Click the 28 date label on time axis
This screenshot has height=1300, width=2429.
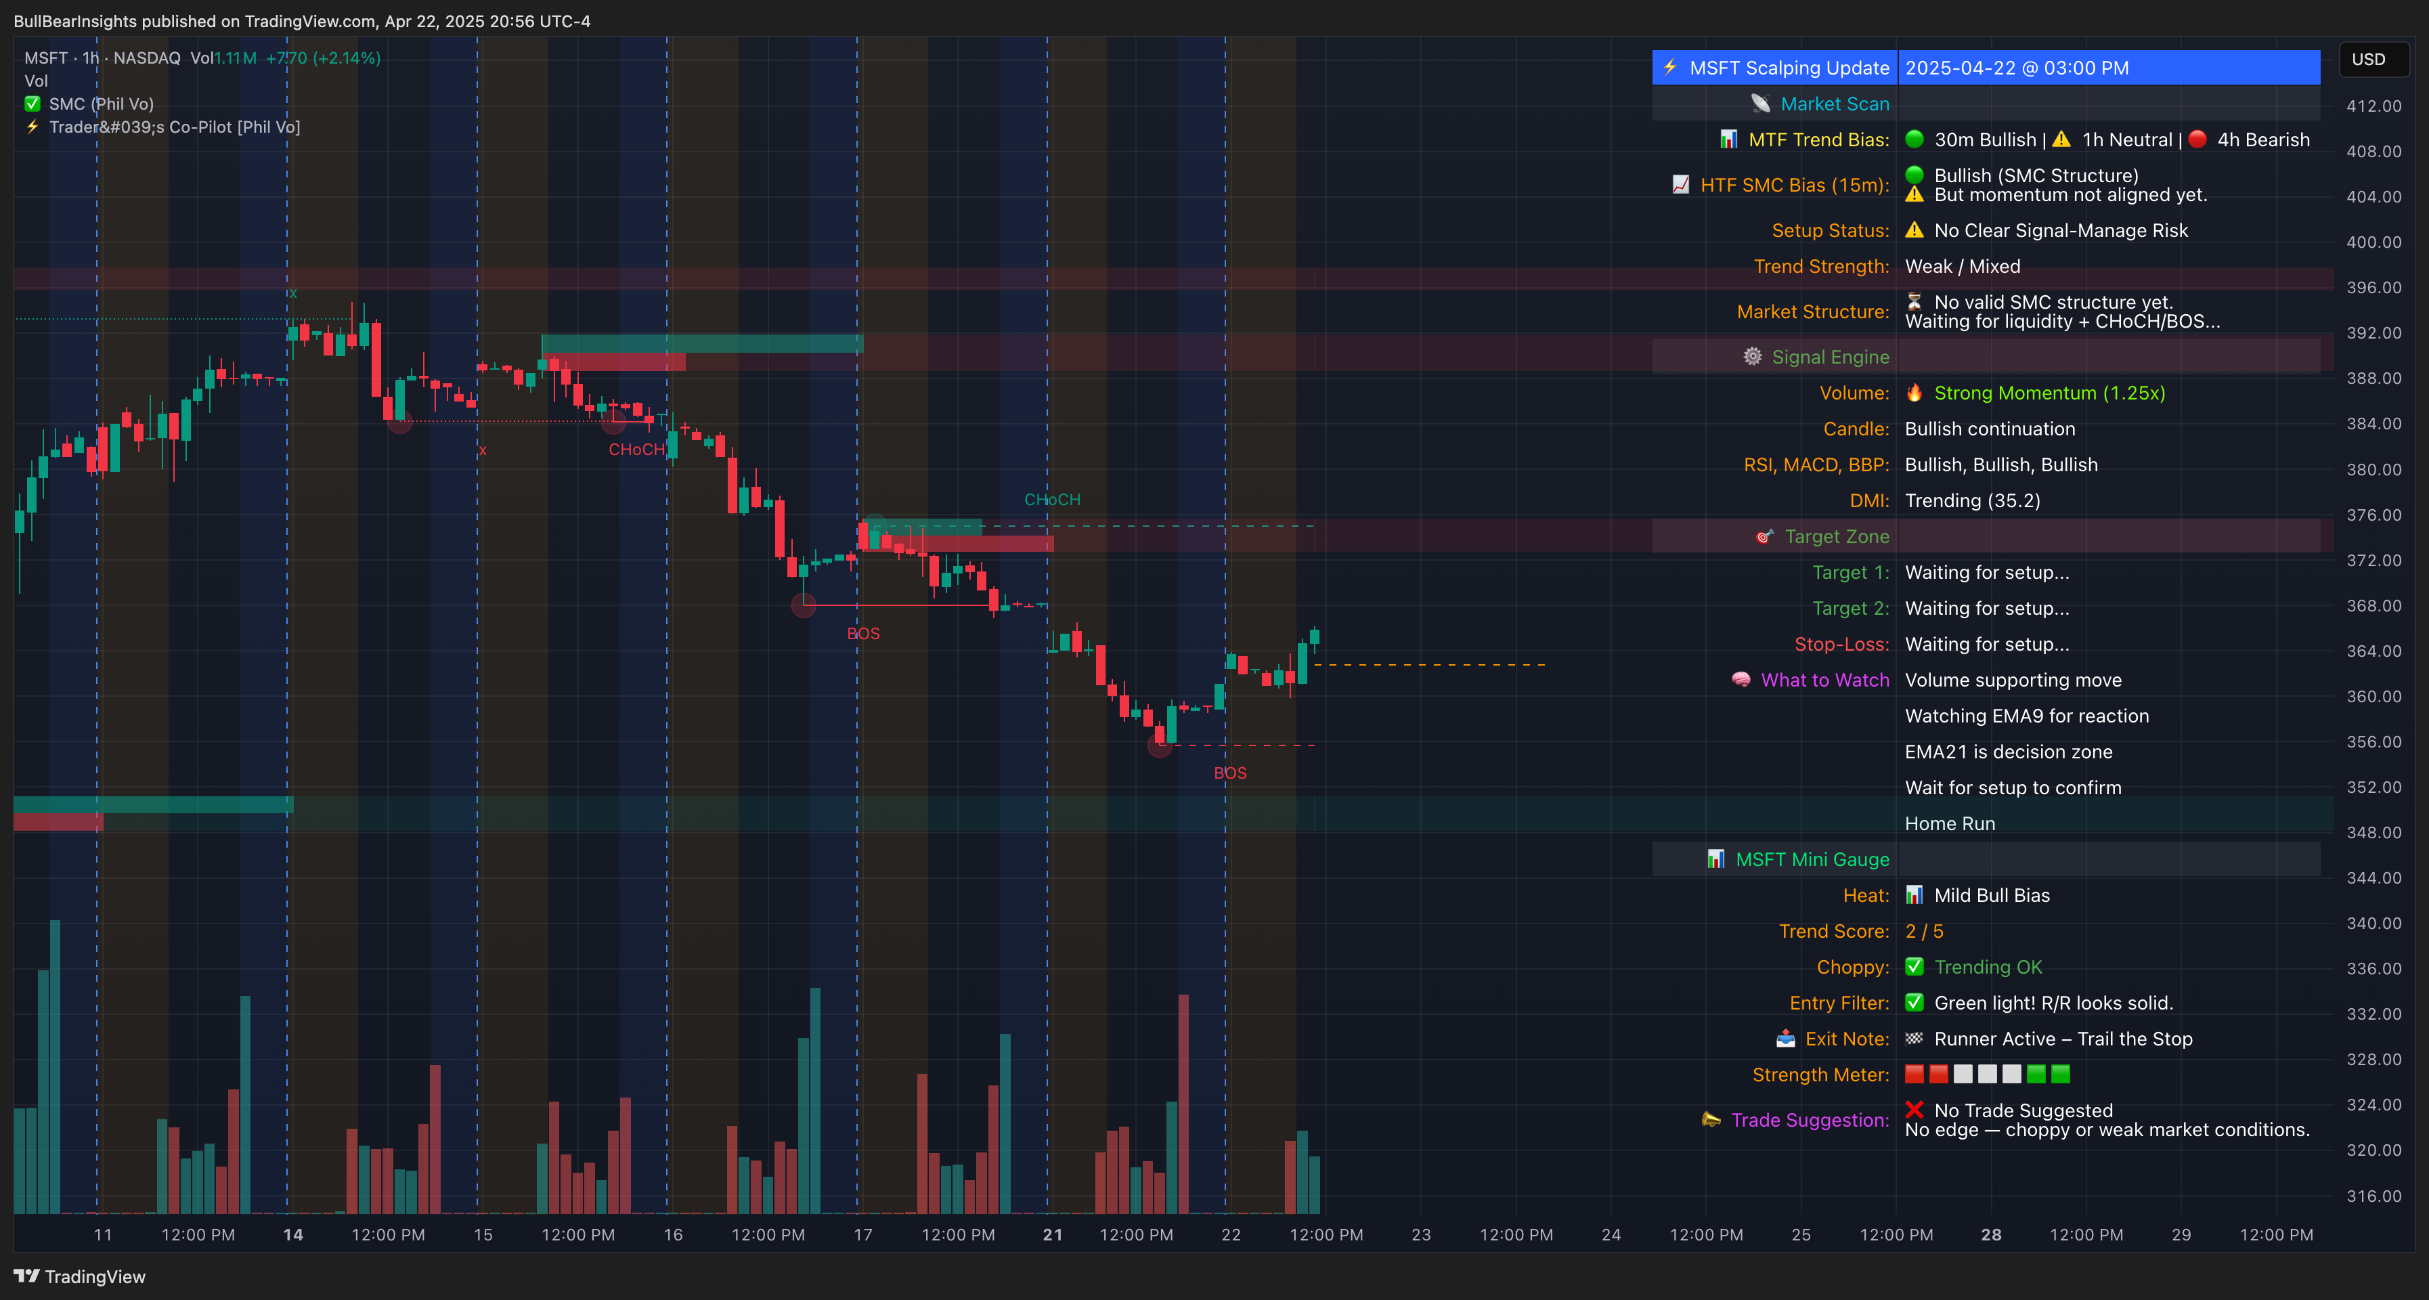point(1990,1234)
